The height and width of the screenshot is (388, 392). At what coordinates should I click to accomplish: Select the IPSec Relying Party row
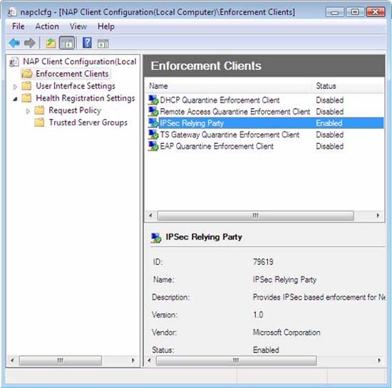pos(266,123)
